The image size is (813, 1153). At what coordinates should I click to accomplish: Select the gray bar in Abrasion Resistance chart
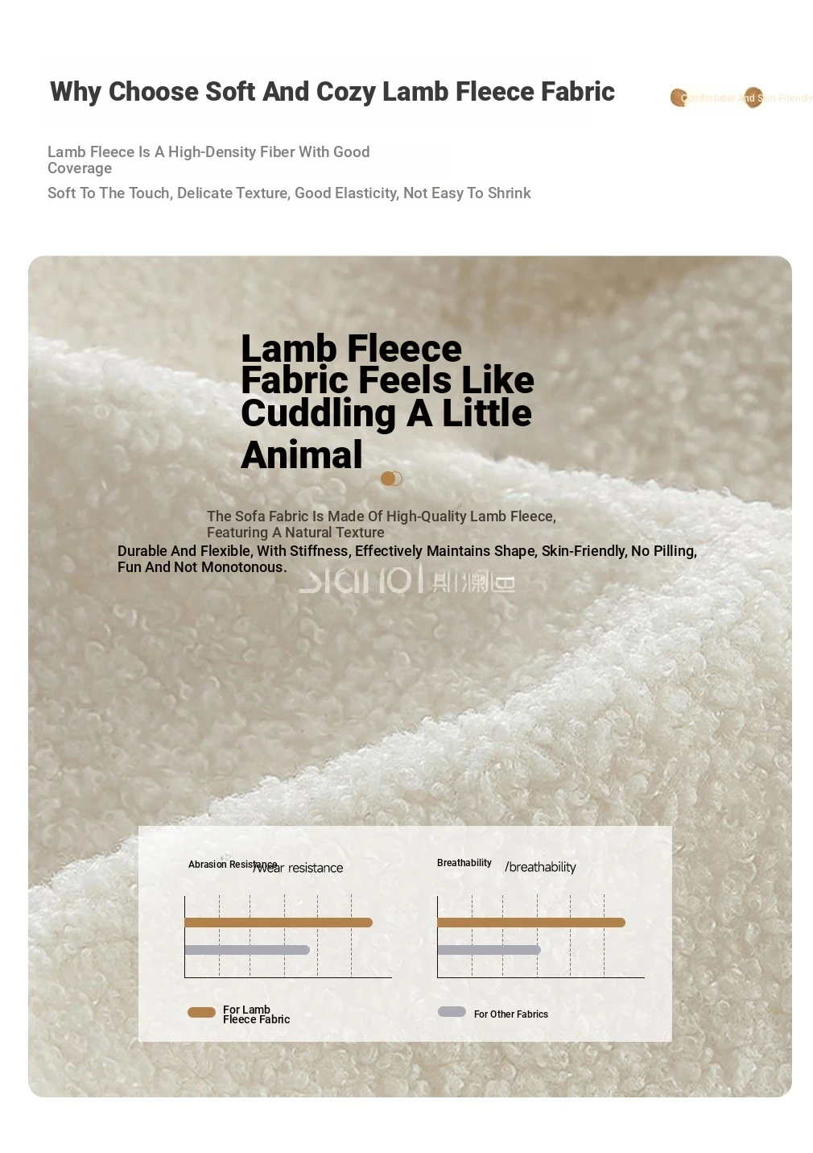[x=247, y=950]
